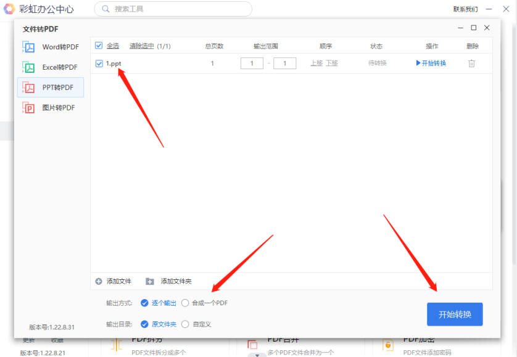Click the 搜索工具 search field
Screen dimensions: 517x357
pos(173,9)
